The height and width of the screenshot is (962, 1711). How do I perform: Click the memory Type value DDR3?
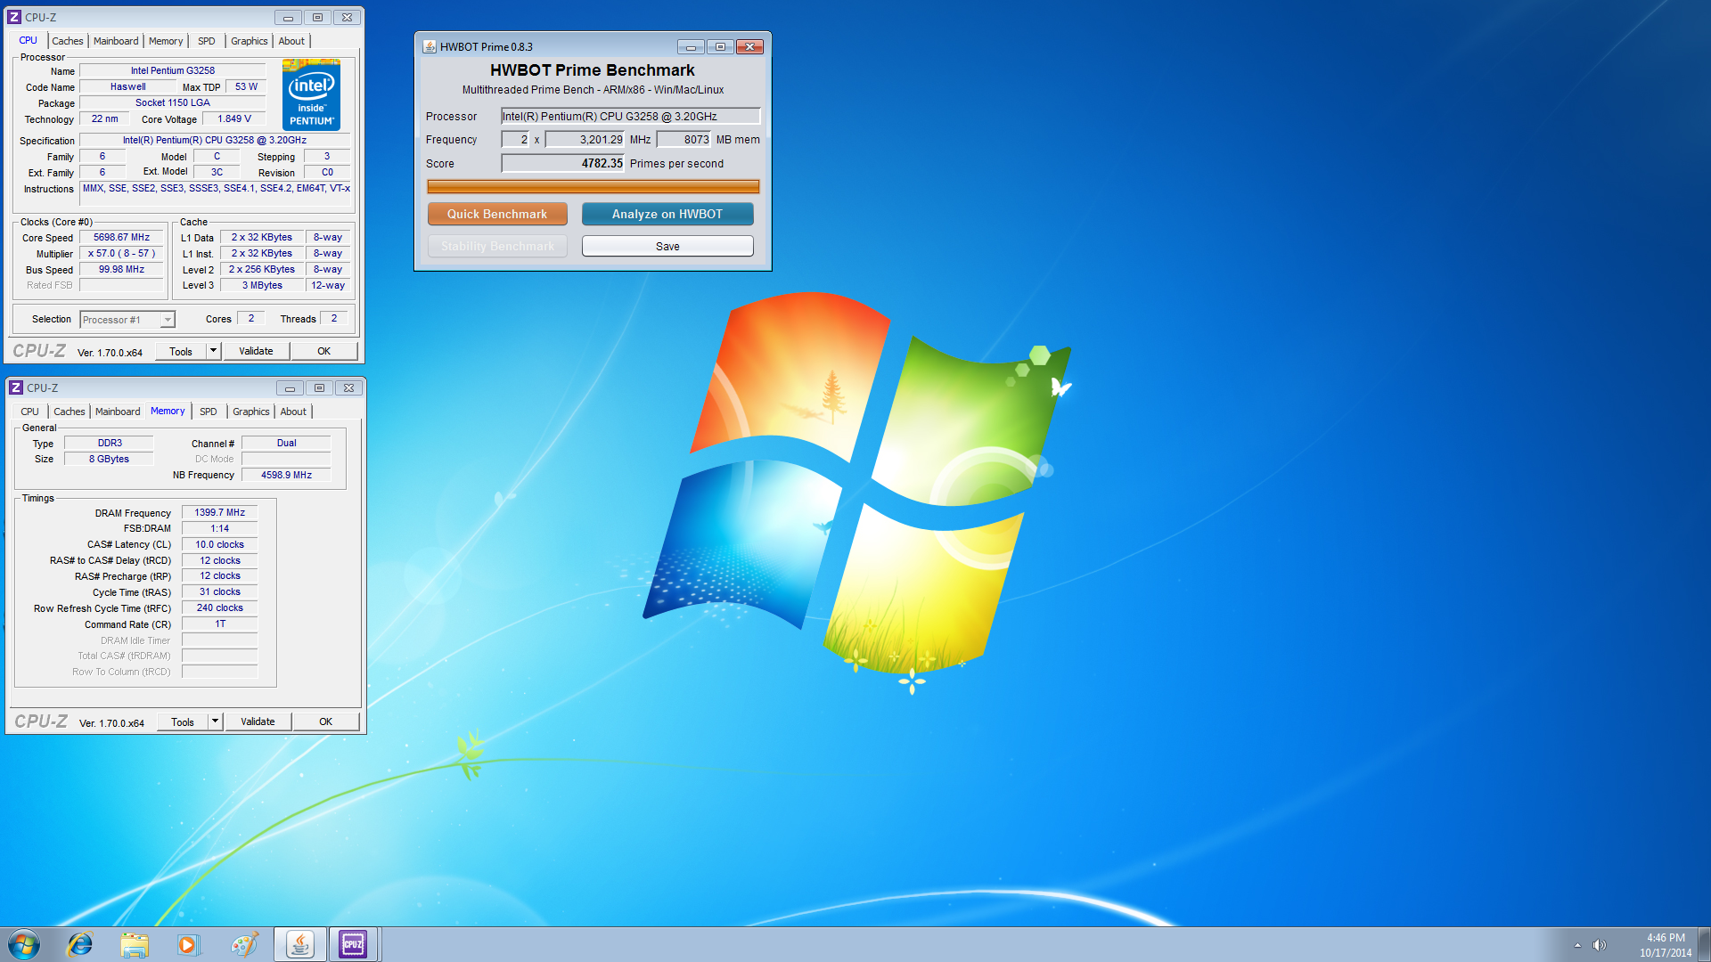point(110,443)
